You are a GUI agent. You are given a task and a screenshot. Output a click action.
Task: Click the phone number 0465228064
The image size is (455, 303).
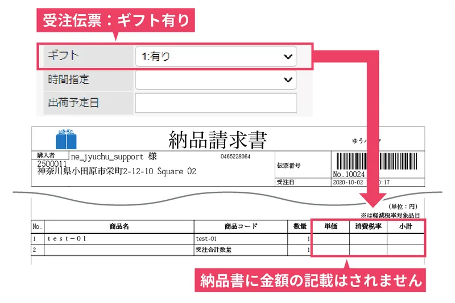tap(235, 157)
